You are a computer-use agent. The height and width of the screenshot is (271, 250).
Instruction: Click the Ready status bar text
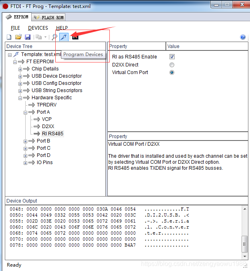pyautogui.click(x=14, y=265)
